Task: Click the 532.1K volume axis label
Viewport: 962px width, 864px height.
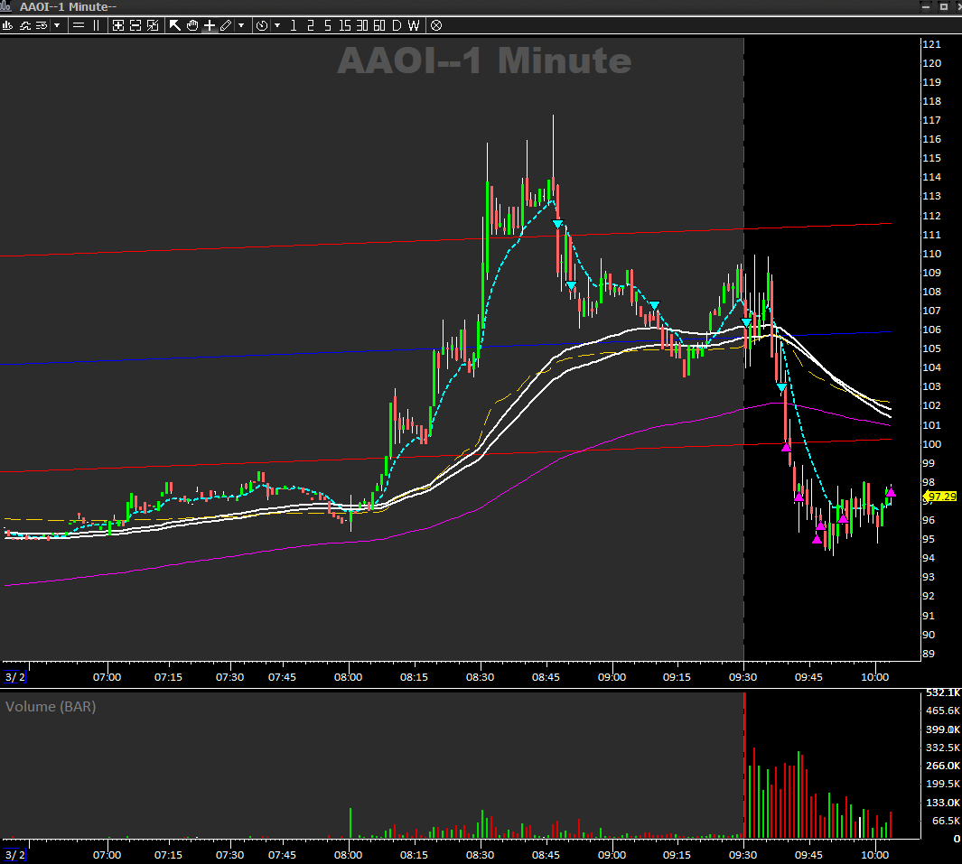Action: click(943, 692)
